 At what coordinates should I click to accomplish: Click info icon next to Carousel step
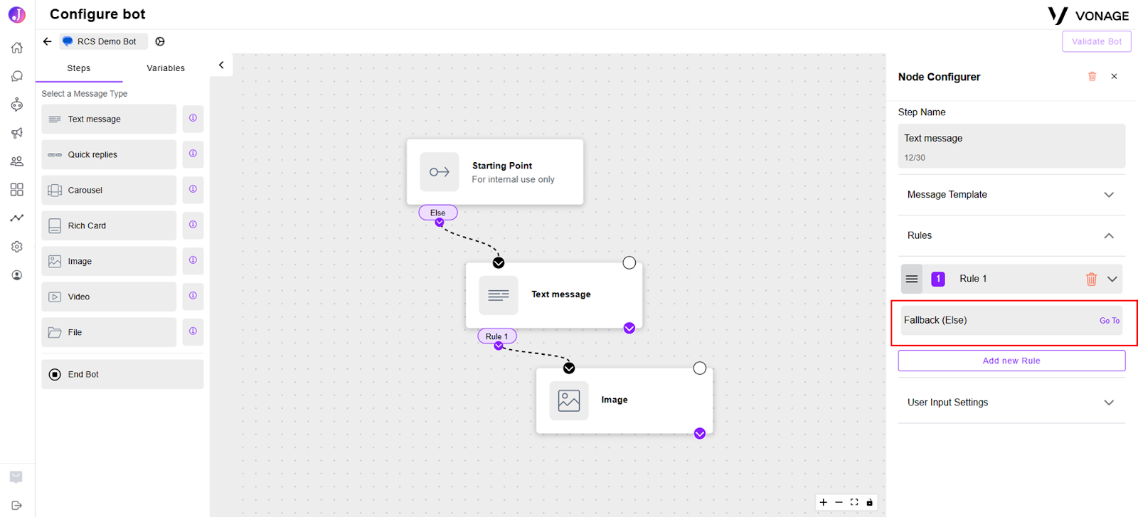193,189
